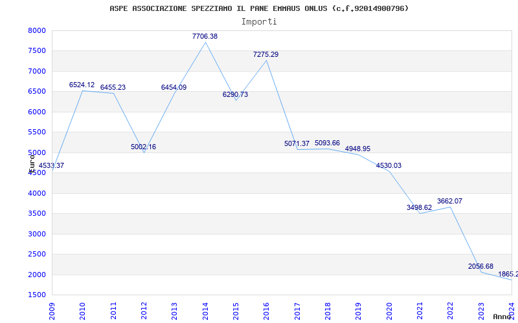Screen dimensions: 518x323
Task: Select x-axis year 2018
Action: pos(328,311)
